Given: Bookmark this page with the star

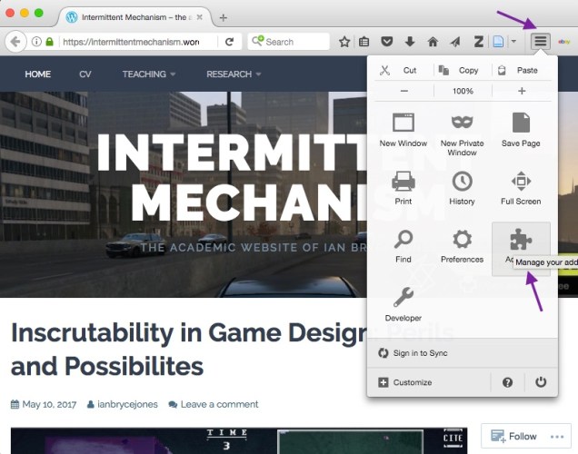Looking at the screenshot, I should [344, 42].
